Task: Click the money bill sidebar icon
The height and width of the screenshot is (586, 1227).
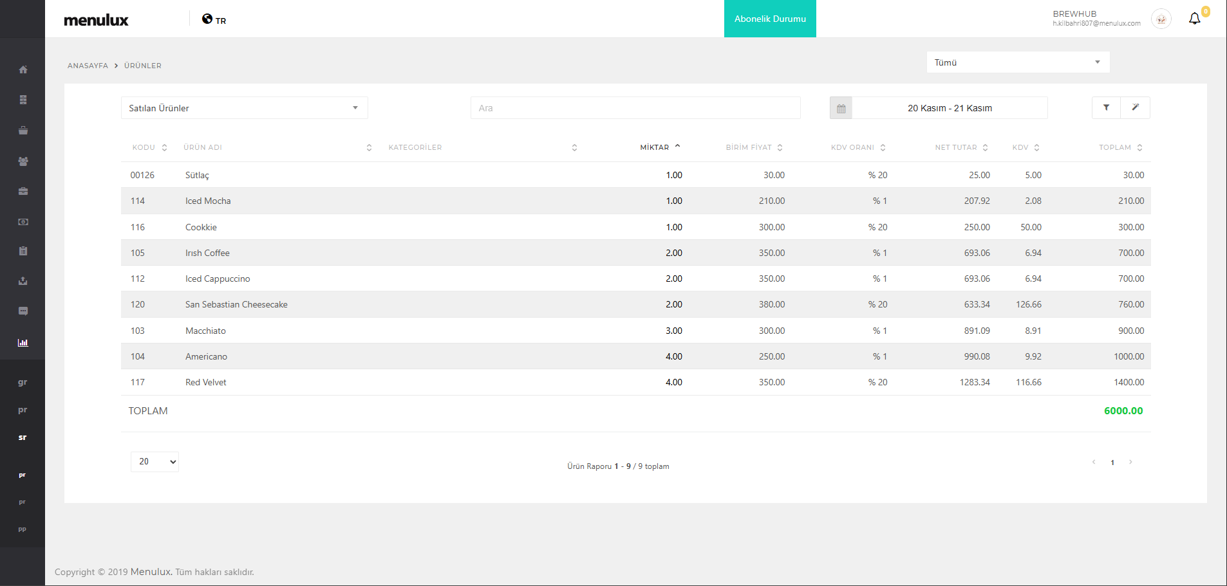Action: tap(23, 222)
